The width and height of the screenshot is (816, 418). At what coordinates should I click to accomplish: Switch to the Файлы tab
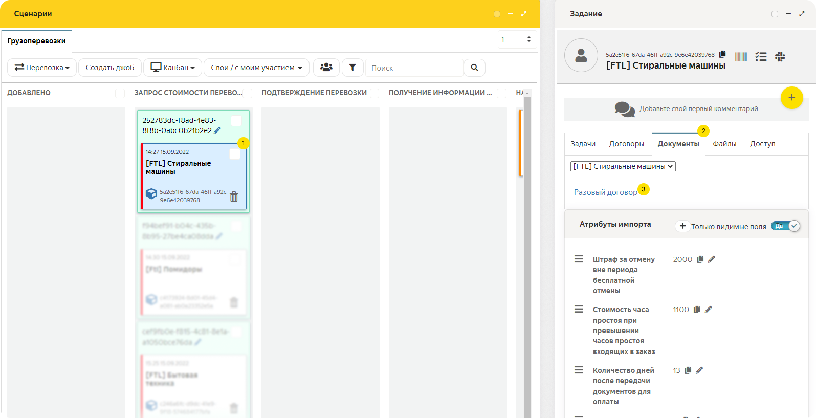coord(724,144)
